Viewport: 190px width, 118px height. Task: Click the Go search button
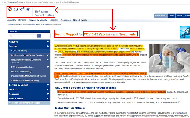[39, 36]
